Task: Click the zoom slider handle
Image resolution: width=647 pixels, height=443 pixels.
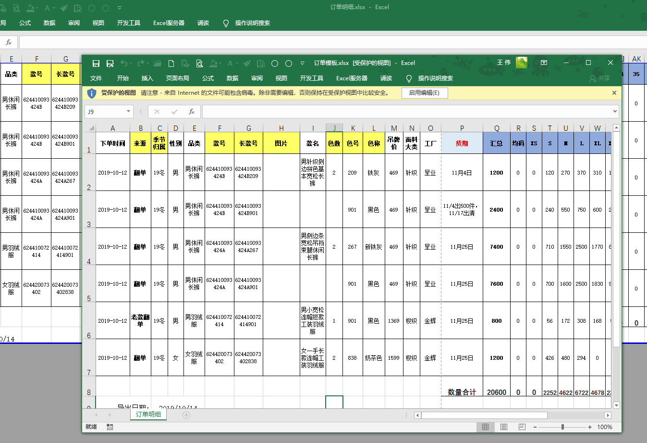Action: point(562,427)
